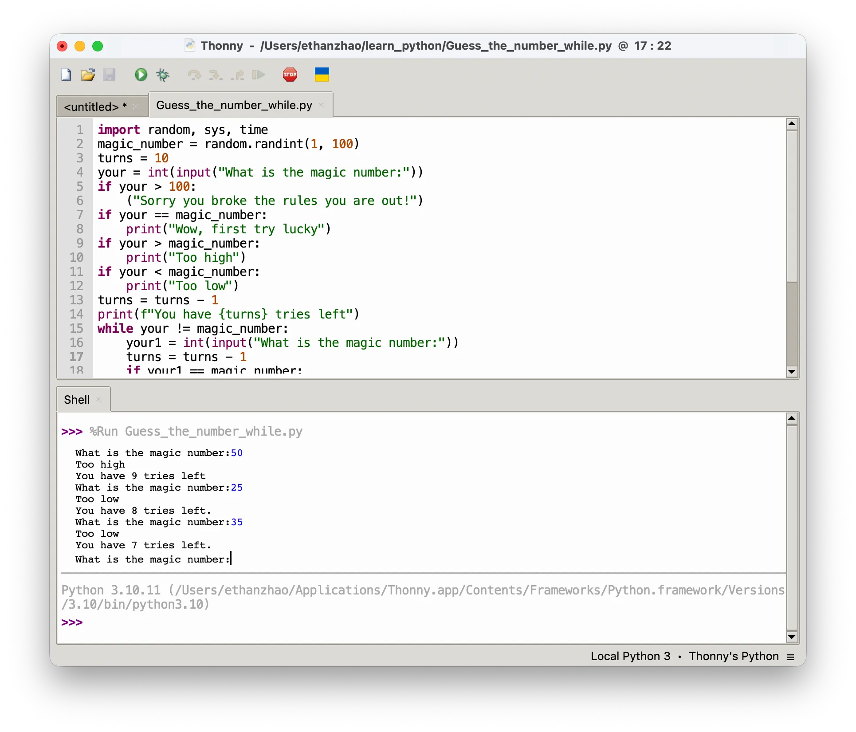This screenshot has width=856, height=732.
Task: Close the Guess_the_number_while.py tab
Action: [x=322, y=105]
